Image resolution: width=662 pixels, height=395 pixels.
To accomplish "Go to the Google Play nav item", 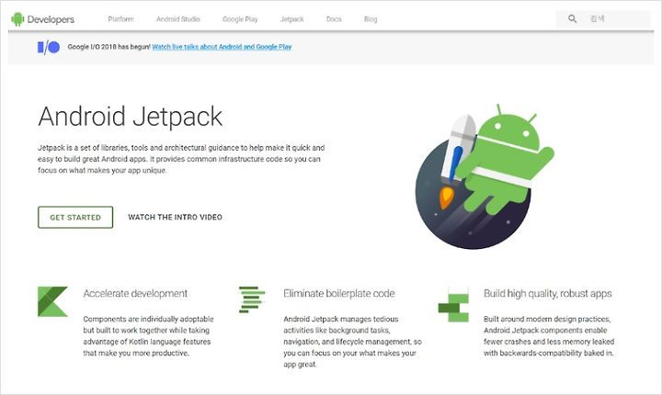I will tap(240, 19).
